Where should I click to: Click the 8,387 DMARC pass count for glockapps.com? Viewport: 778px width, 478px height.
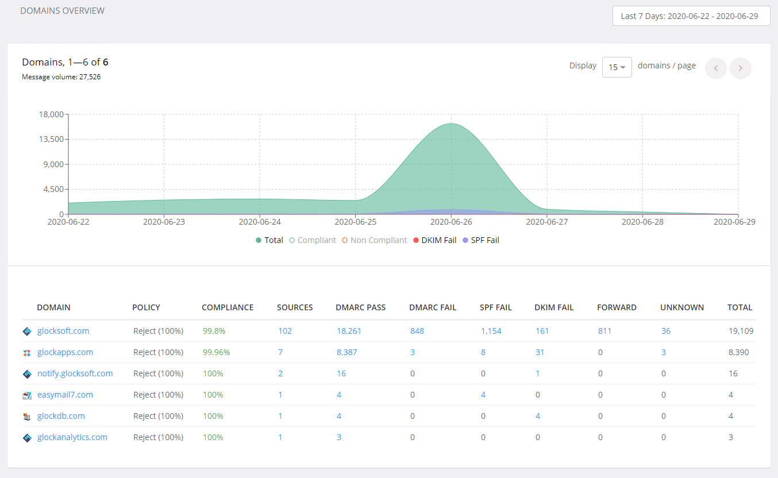(x=347, y=352)
